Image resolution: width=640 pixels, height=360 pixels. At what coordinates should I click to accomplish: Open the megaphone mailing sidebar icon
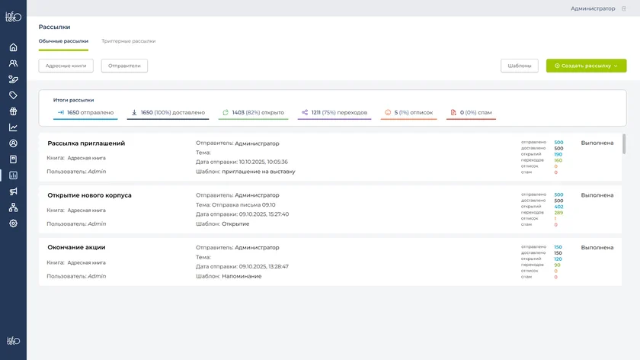click(13, 191)
